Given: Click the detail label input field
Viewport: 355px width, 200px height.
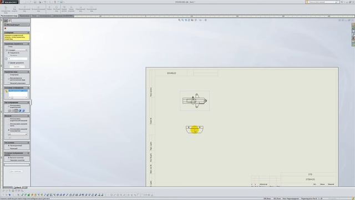Looking at the screenshot, I should pos(18,59).
